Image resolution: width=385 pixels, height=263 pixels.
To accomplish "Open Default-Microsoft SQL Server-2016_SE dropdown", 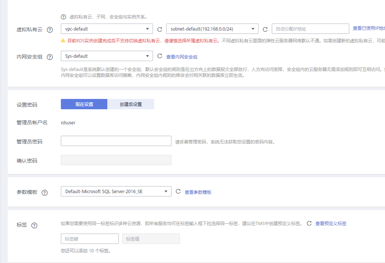I will pyautogui.click(x=116, y=191).
